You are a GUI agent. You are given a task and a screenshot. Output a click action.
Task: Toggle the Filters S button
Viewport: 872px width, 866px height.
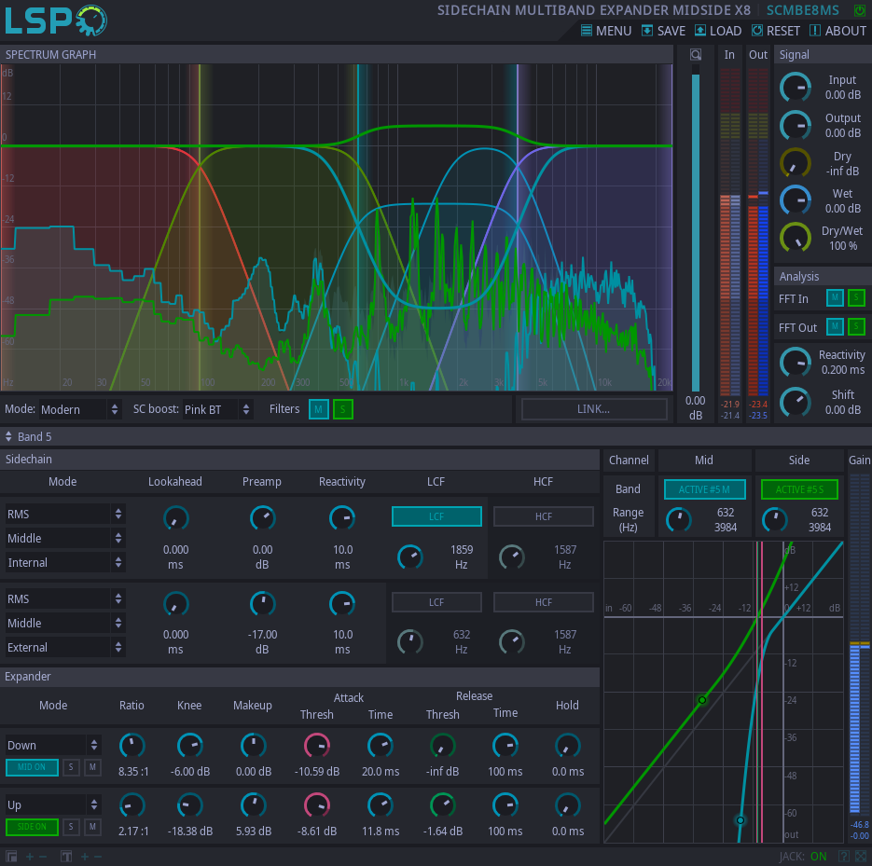pyautogui.click(x=343, y=409)
